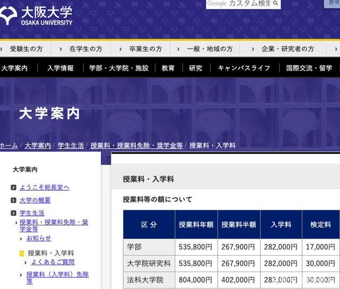Select the キャンパスライフ navigation item

point(244,68)
